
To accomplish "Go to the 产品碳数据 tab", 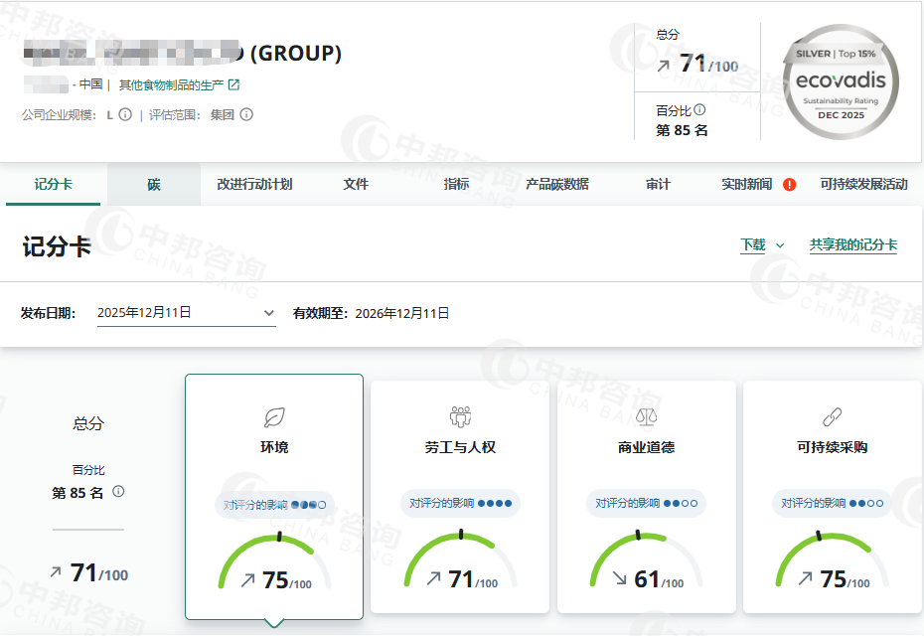I will [x=556, y=185].
